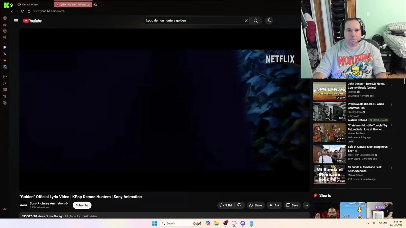This screenshot has height=228, width=406.
Task: Launch Copilot from the taskbar
Action: pyautogui.click(x=208, y=223)
